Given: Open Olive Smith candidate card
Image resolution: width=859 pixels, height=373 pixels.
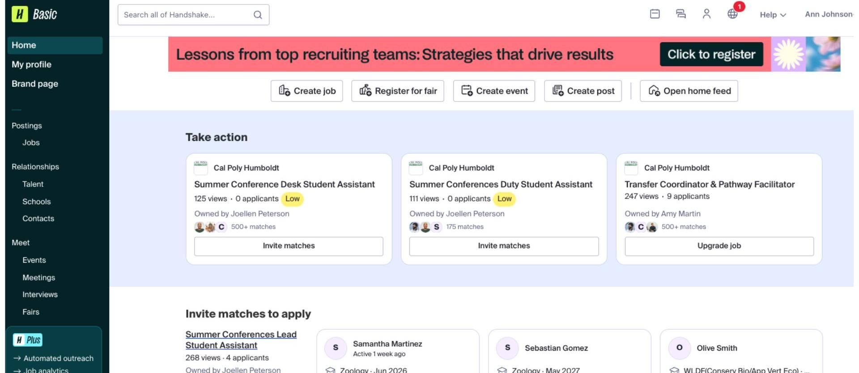Looking at the screenshot, I should pos(741,352).
